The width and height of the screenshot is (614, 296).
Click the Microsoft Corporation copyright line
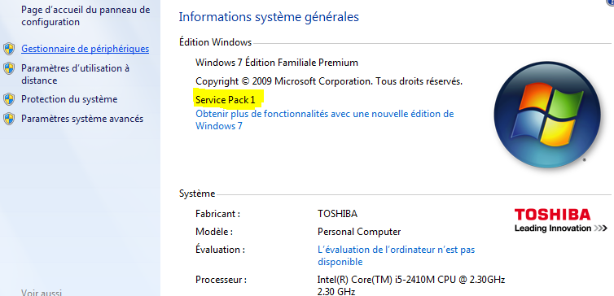[329, 81]
